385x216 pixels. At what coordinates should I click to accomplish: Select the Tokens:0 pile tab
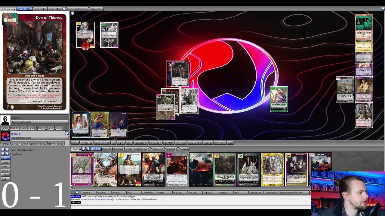(x=184, y=149)
